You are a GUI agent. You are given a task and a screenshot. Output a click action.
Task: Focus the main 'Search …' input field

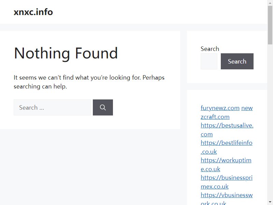(52, 107)
